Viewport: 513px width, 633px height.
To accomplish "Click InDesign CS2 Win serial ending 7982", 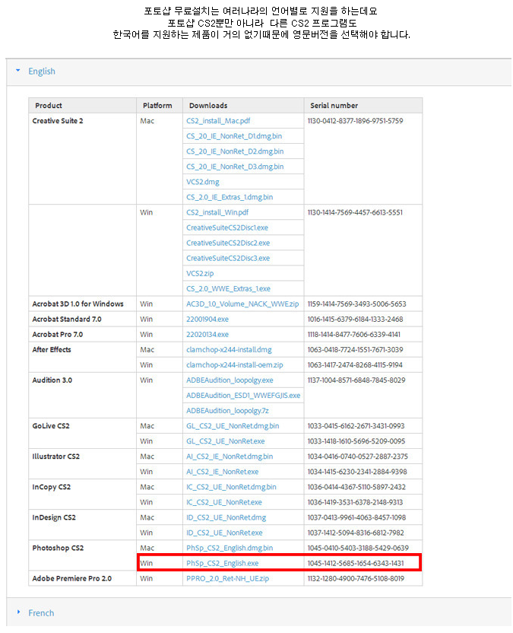I will 356,533.
